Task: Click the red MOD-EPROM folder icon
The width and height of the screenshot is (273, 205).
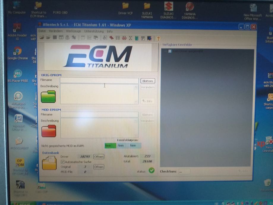Action: (49, 131)
